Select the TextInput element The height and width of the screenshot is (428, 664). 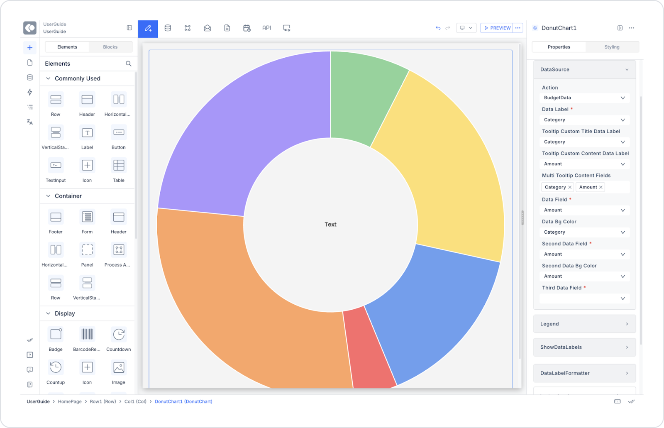click(56, 170)
